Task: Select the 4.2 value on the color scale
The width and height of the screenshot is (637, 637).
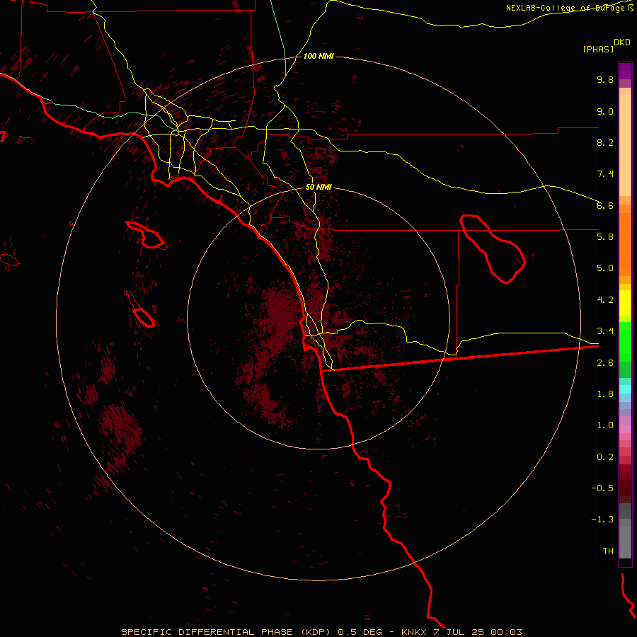Action: pos(605,300)
